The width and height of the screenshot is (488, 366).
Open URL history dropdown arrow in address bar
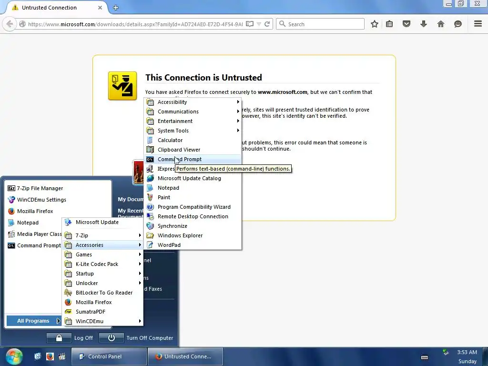coord(259,24)
